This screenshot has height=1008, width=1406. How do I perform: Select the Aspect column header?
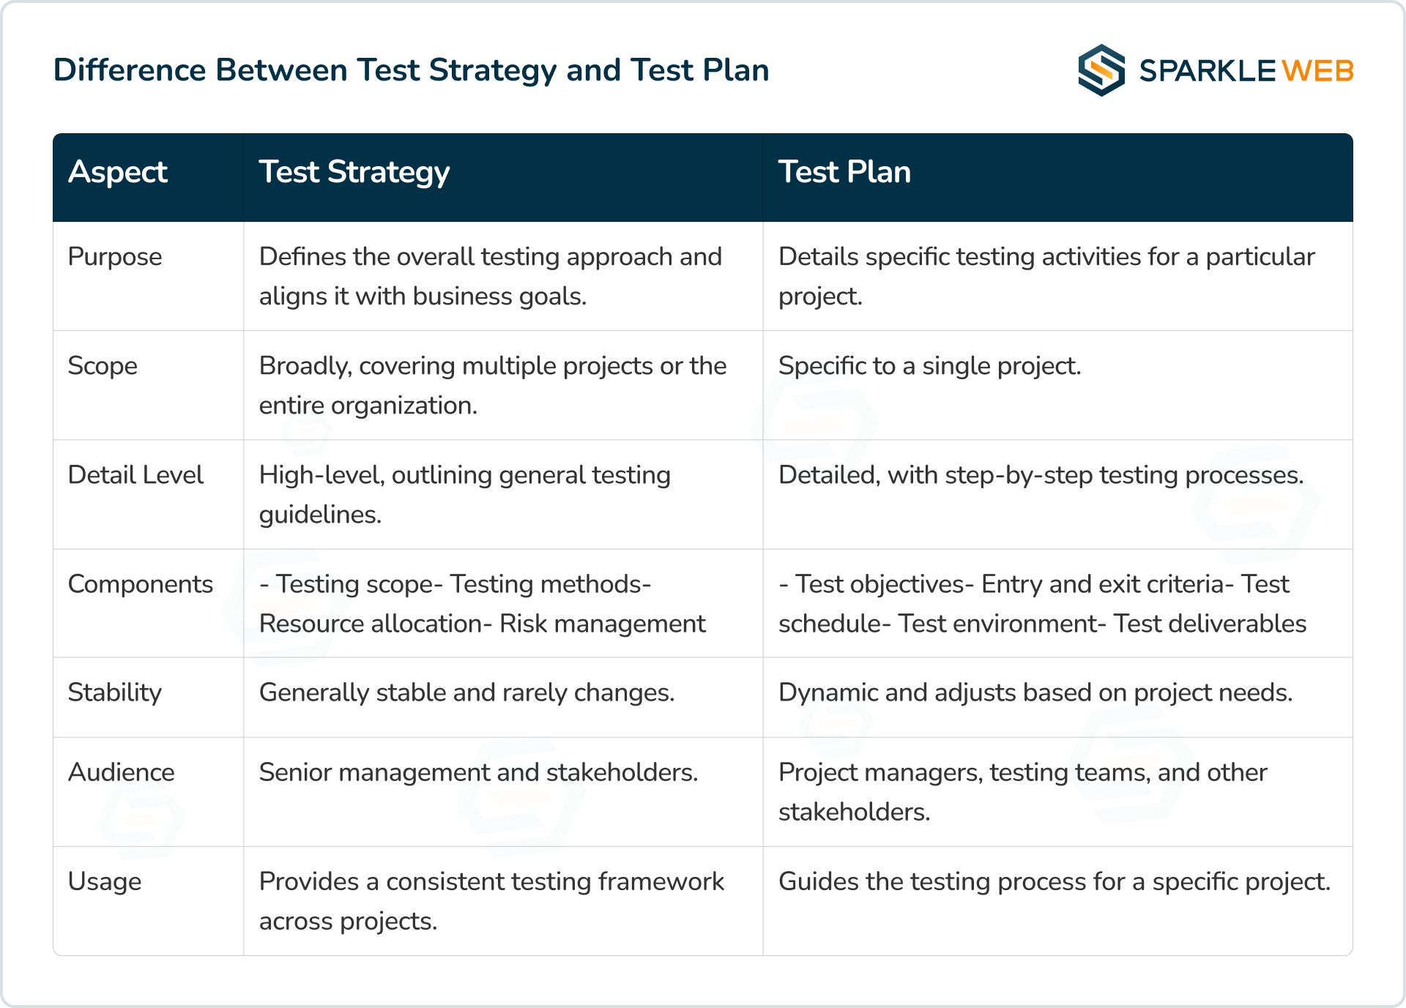pos(118,172)
